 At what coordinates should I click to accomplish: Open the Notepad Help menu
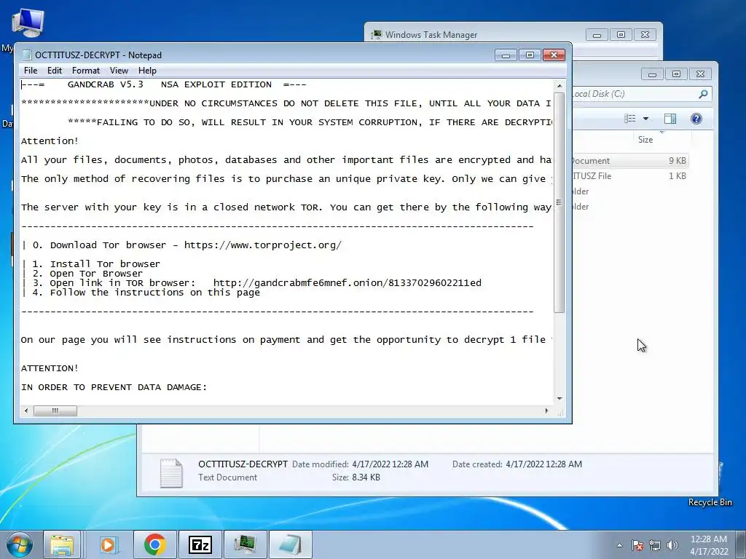coord(147,71)
